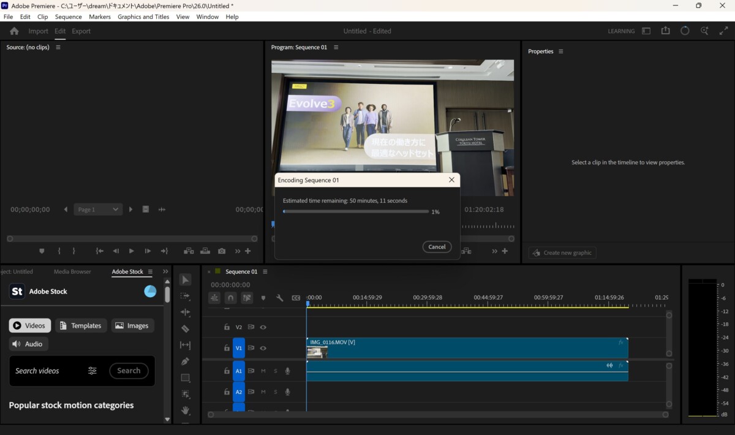Mute the A1 audio track
735x435 pixels.
263,371
